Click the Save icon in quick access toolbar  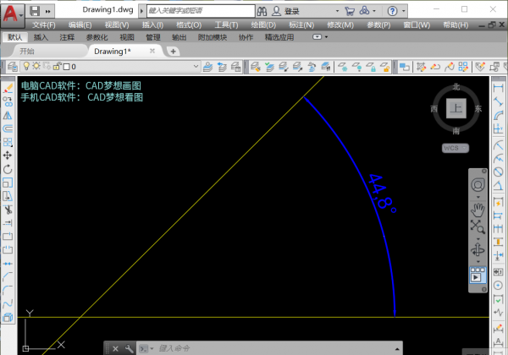point(35,11)
